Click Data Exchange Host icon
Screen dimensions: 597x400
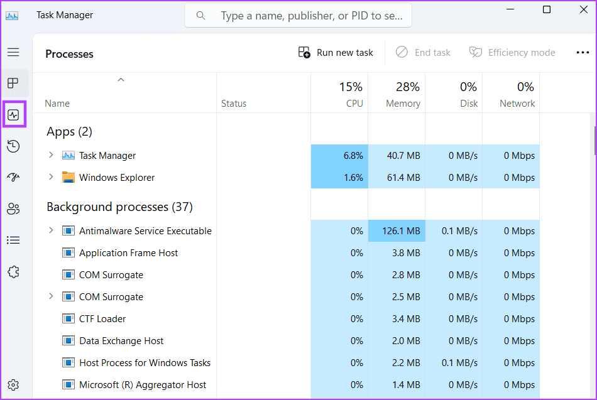pyautogui.click(x=68, y=340)
